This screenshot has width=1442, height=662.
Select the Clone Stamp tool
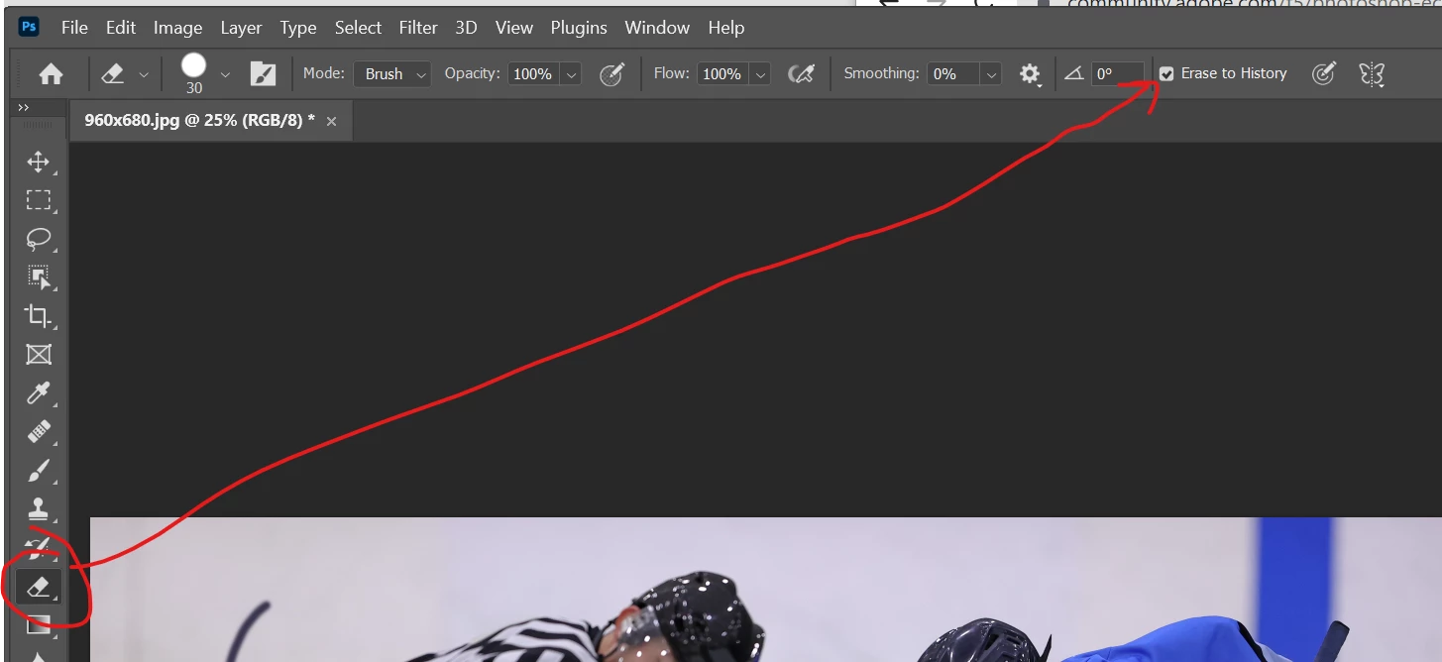coord(38,509)
